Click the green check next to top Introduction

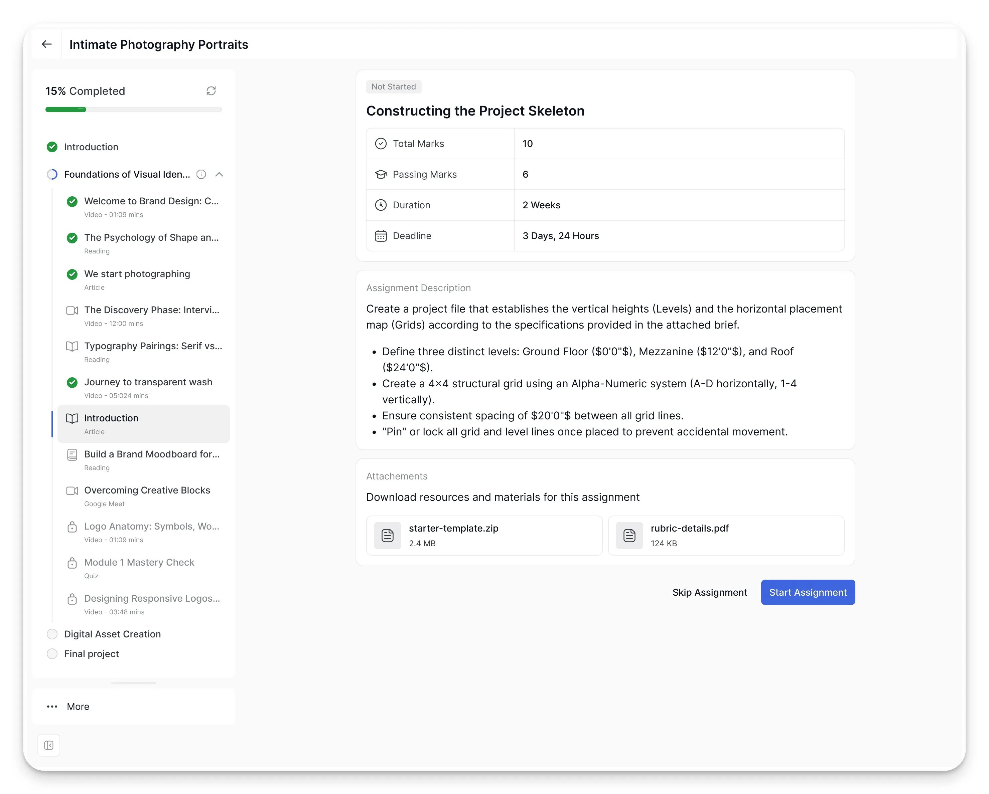pos(52,147)
